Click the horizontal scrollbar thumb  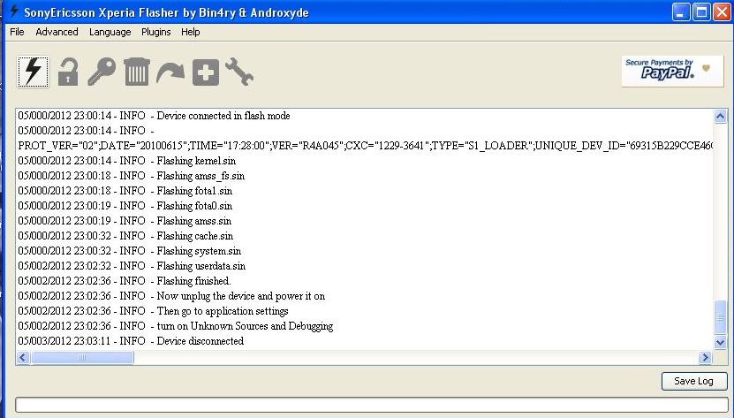pyautogui.click(x=82, y=358)
